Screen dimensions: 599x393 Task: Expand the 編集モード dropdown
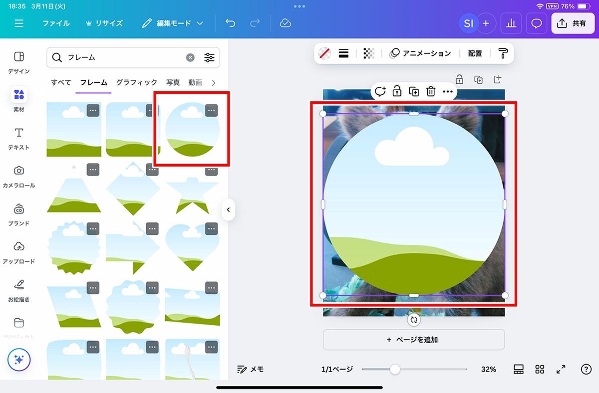click(172, 23)
